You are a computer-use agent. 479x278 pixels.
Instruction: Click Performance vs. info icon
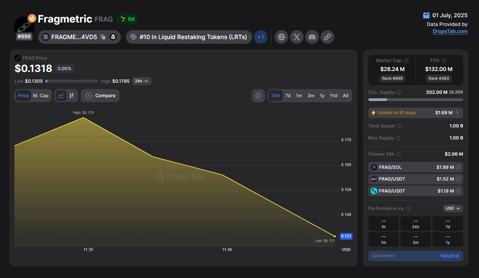point(408,208)
